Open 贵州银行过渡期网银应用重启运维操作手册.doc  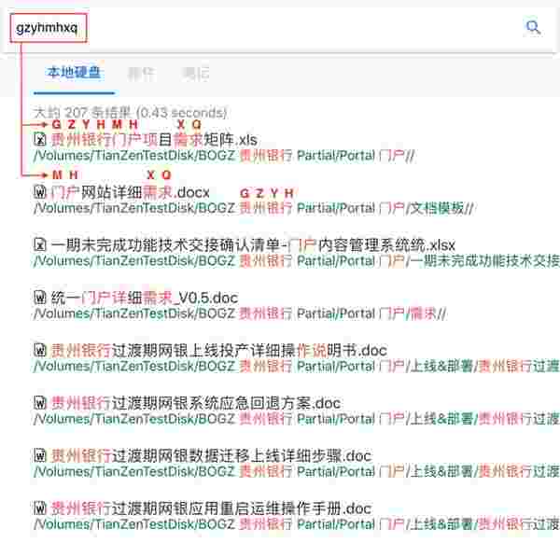[x=211, y=508]
